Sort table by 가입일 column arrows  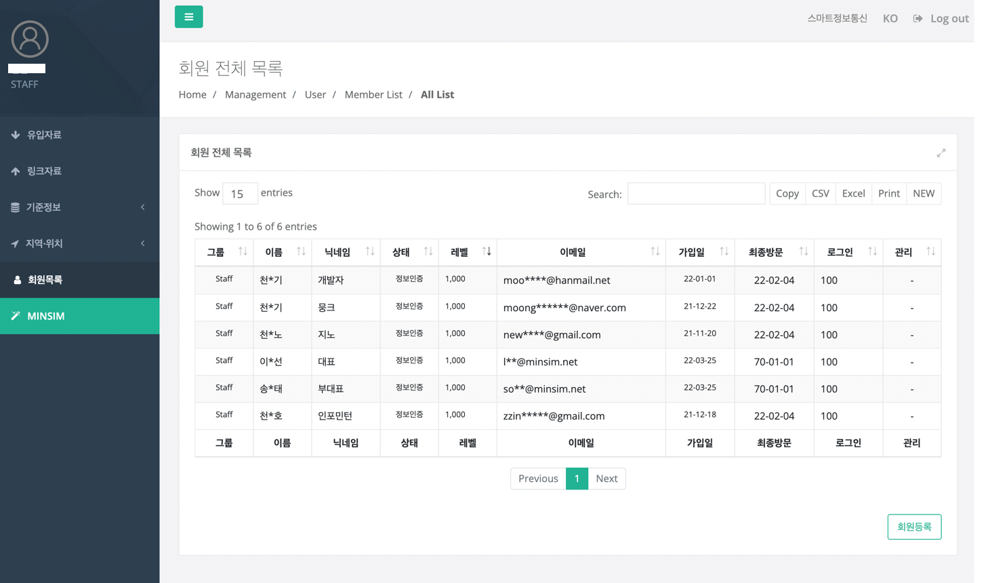724,252
